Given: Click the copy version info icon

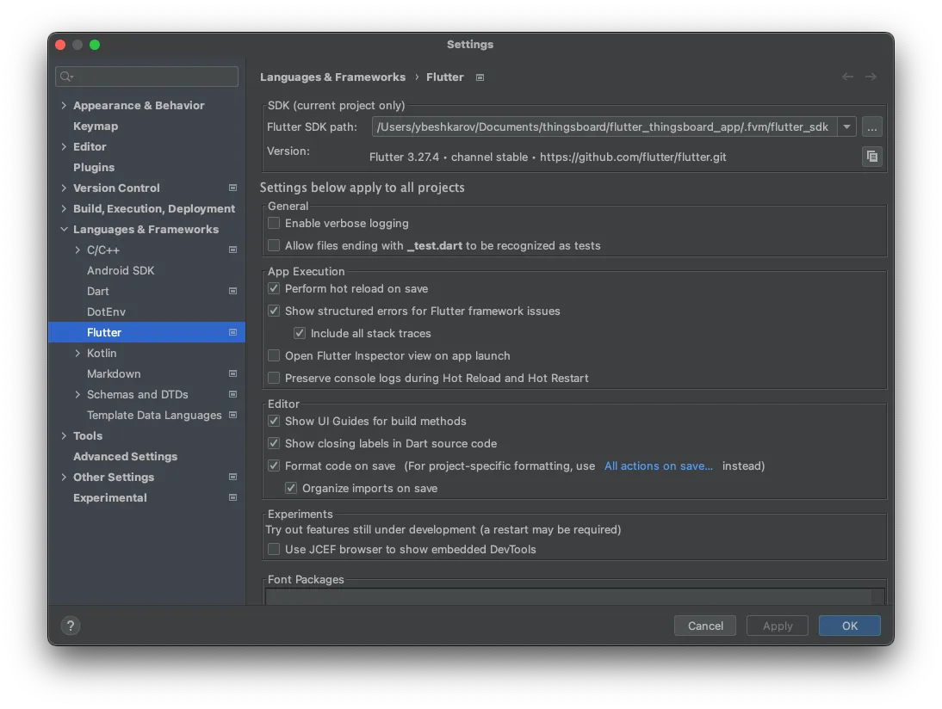Looking at the screenshot, I should [x=871, y=157].
